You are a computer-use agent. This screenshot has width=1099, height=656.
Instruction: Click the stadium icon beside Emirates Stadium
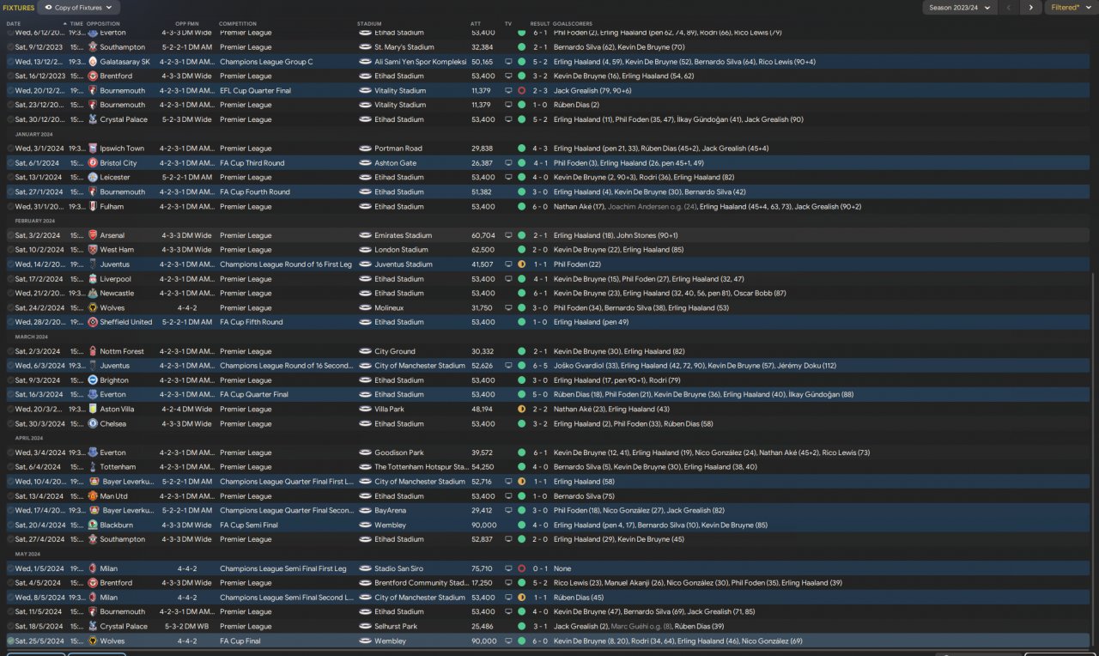pyautogui.click(x=365, y=235)
